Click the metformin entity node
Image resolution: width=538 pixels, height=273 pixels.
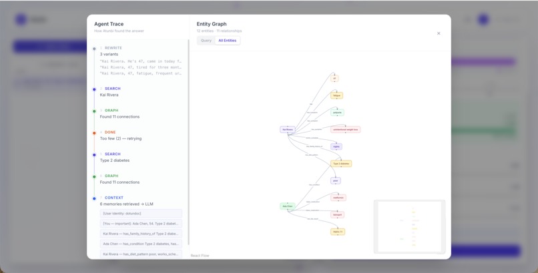pos(338,198)
